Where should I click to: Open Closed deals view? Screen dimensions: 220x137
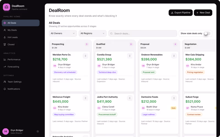point(21,44)
